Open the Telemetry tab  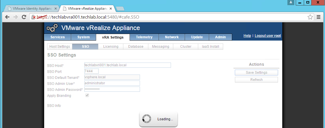click(144, 37)
